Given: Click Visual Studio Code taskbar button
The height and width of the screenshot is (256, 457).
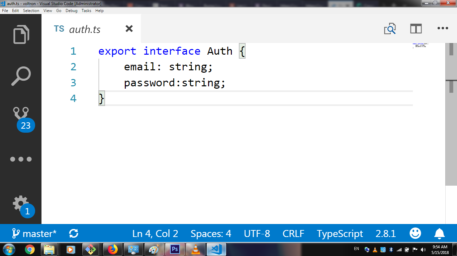Looking at the screenshot, I should tap(216, 249).
